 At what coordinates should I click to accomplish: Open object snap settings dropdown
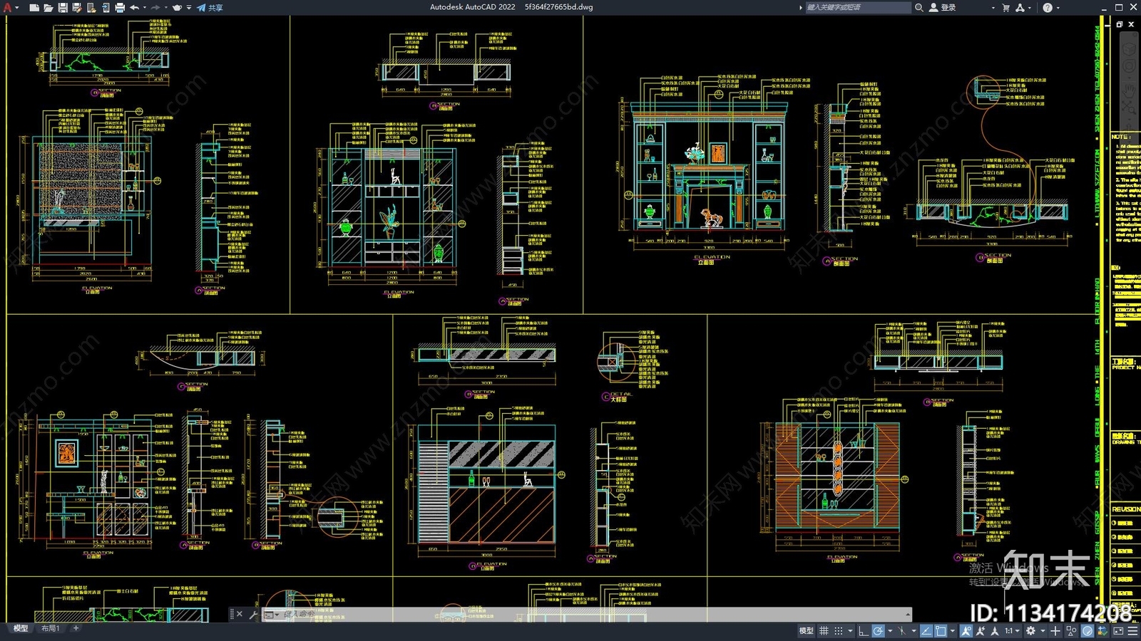(x=953, y=630)
